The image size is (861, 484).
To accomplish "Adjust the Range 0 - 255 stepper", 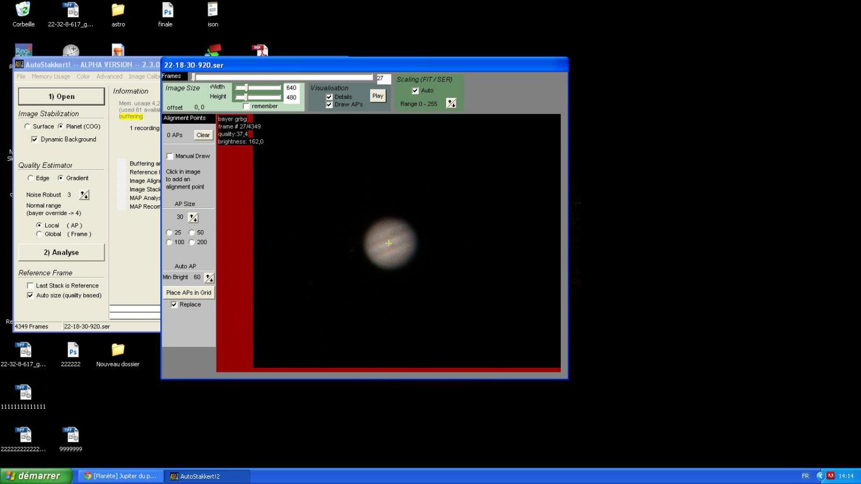I will coord(451,104).
